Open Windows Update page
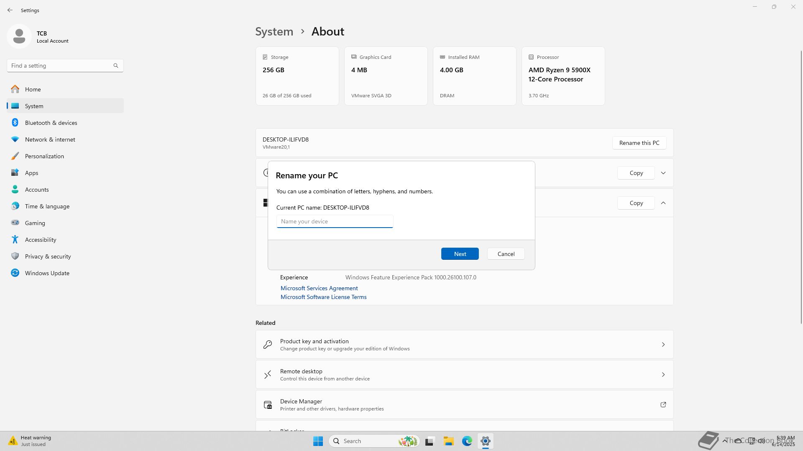 pos(47,273)
